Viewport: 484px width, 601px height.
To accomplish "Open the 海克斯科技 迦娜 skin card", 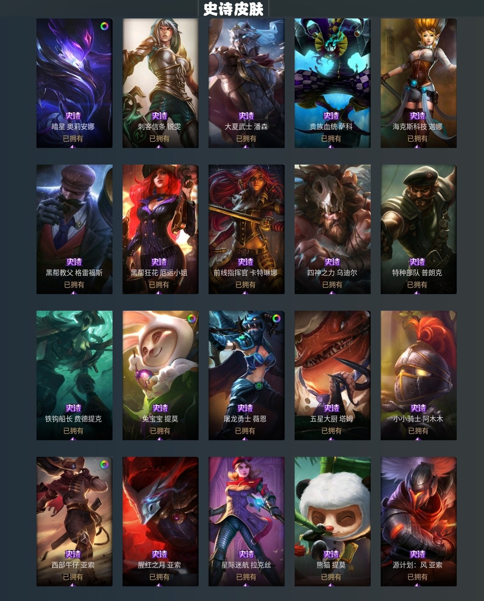I will [419, 83].
